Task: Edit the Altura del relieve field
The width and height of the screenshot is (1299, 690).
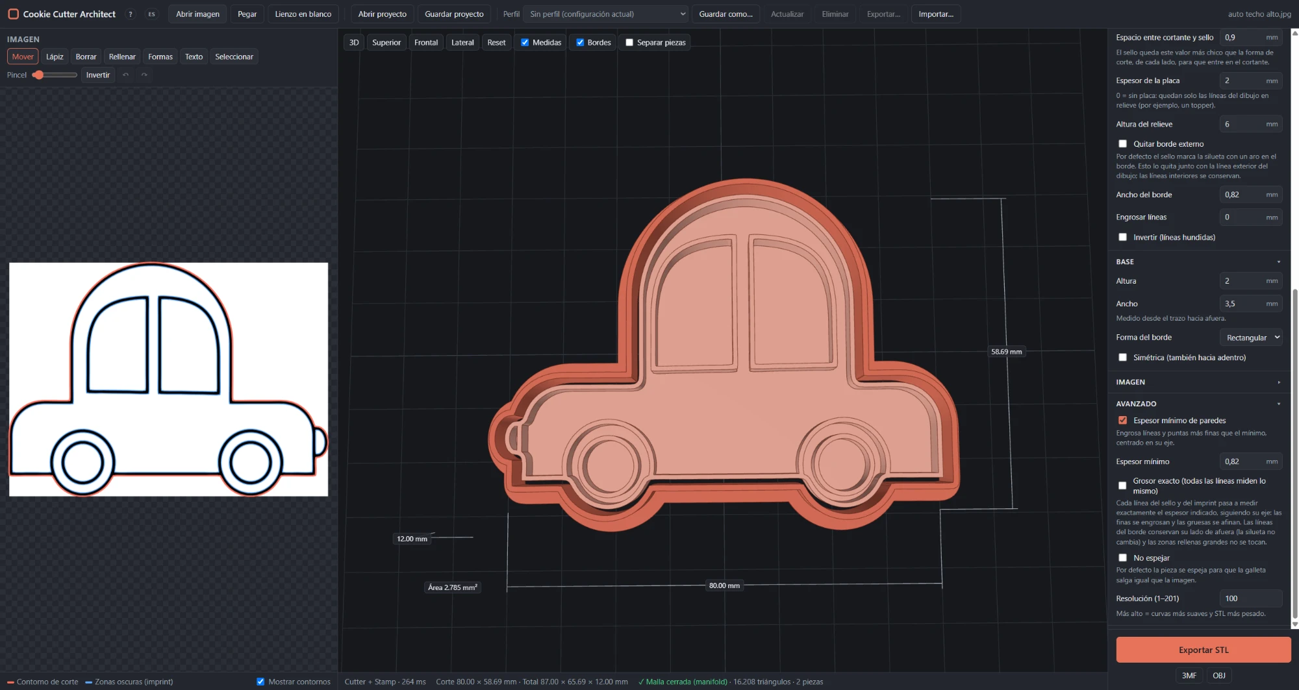Action: 1250,124
